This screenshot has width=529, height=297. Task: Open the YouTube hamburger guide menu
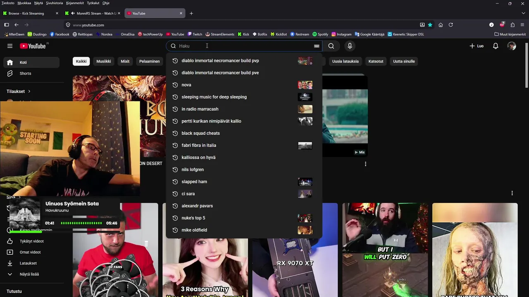click(x=10, y=46)
